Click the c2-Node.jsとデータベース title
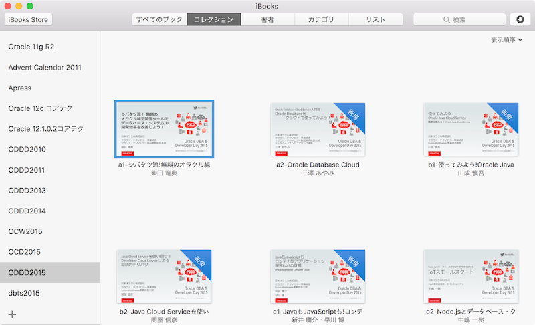 471,312
